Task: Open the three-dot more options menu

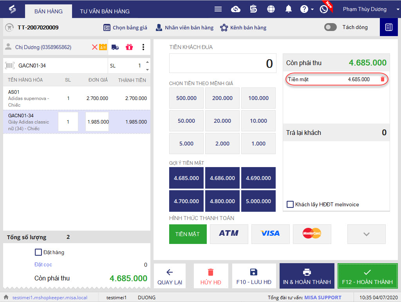Action: tap(143, 47)
